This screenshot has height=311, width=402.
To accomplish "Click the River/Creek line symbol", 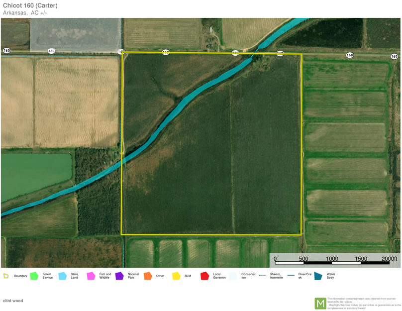I will coord(291,275).
